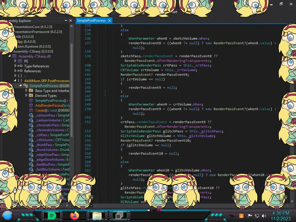Click the SimplePostProcess() constructor method icon

[x=31, y=100]
